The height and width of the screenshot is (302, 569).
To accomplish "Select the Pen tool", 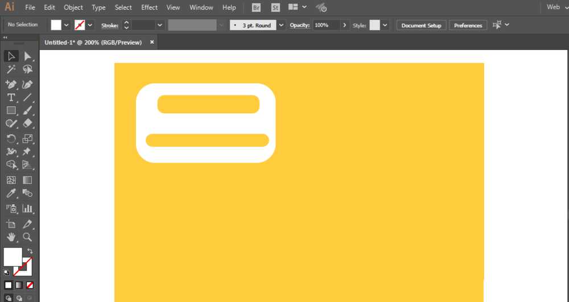I will pyautogui.click(x=11, y=84).
